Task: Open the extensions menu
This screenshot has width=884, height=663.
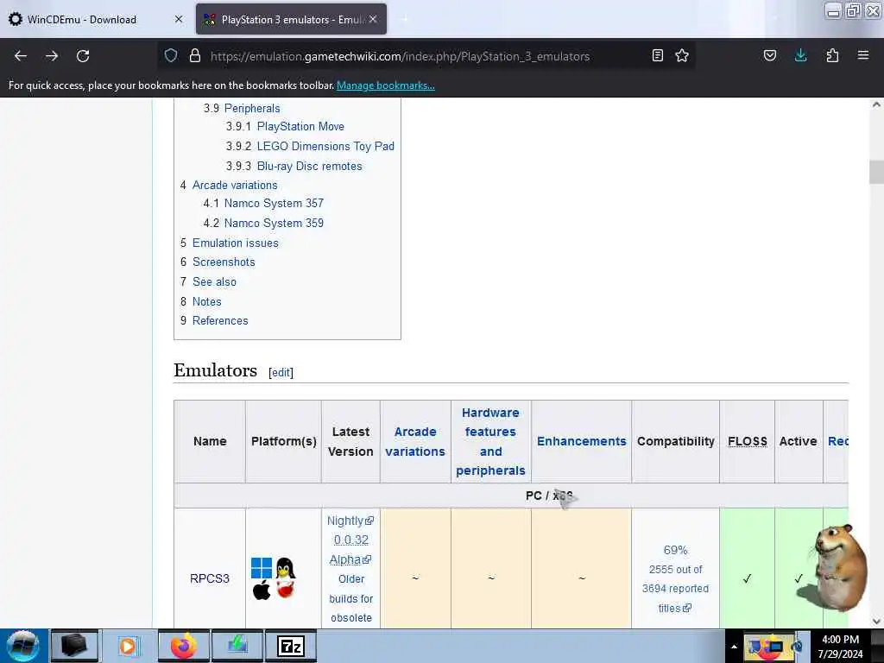Action: tap(832, 55)
